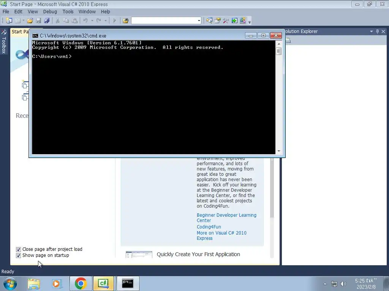Open More on Visual C# 2010 Express link

click(x=221, y=236)
